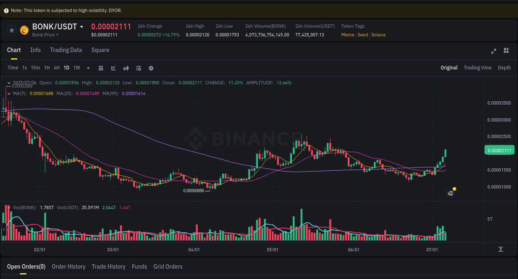Screen dimensions: 518x279
Task: Enable the 15m interval
Action: [35, 68]
